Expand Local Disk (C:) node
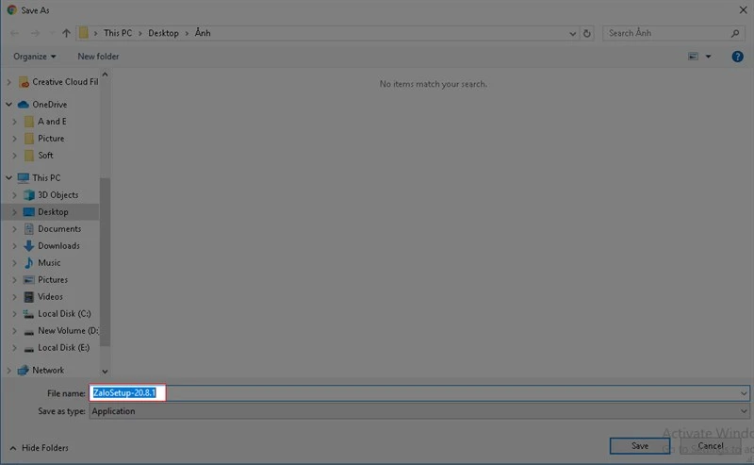This screenshot has width=754, height=465. [14, 314]
